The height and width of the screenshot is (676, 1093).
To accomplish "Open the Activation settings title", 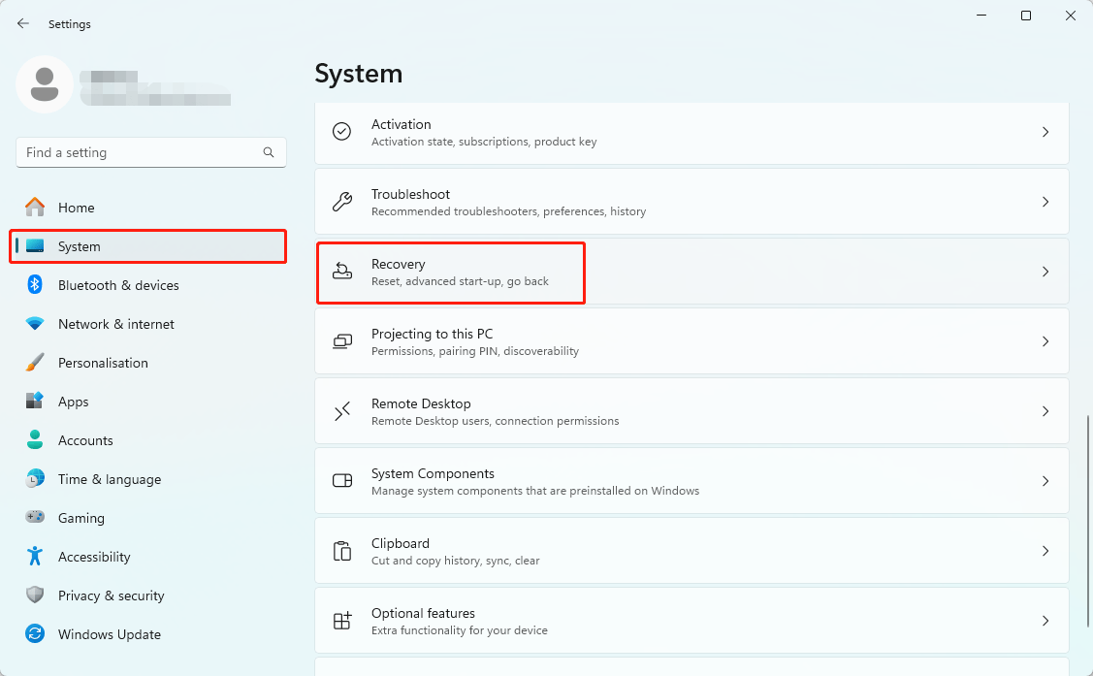I will pos(401,124).
